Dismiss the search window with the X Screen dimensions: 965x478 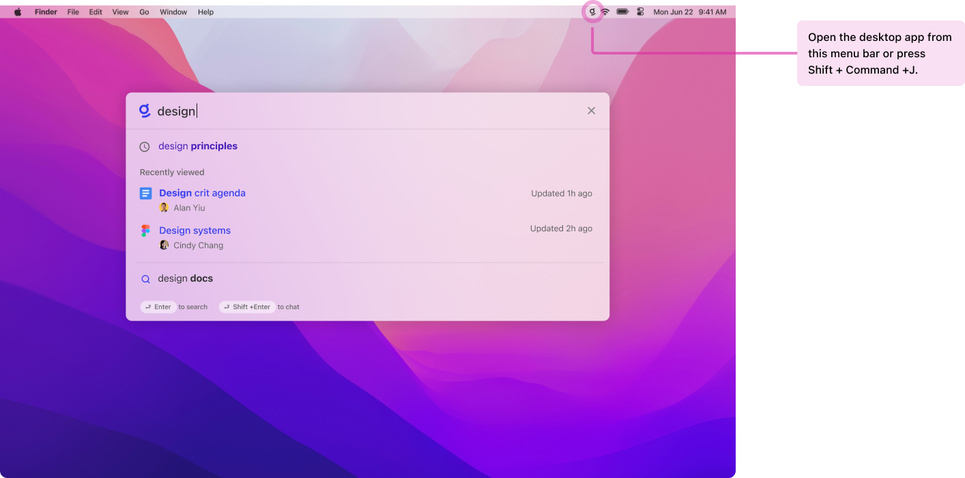(x=591, y=110)
